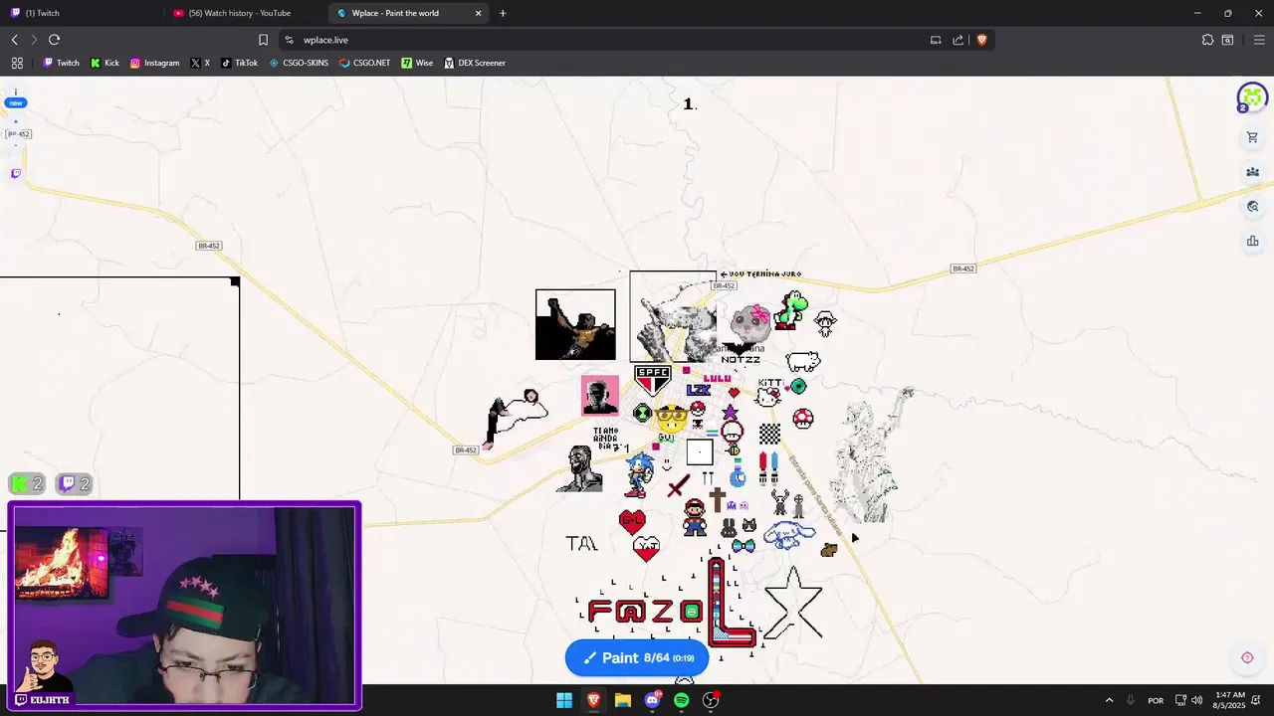Click the explore map search icon
Viewport: 1274px width, 716px height.
pos(1252,207)
